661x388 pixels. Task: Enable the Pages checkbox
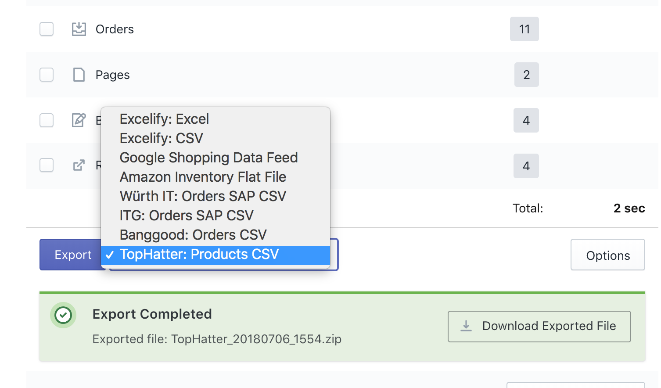(47, 75)
